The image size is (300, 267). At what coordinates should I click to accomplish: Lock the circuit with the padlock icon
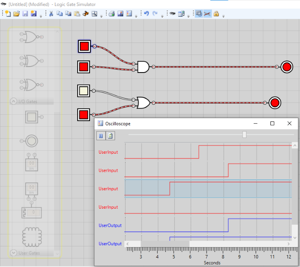tap(216, 14)
